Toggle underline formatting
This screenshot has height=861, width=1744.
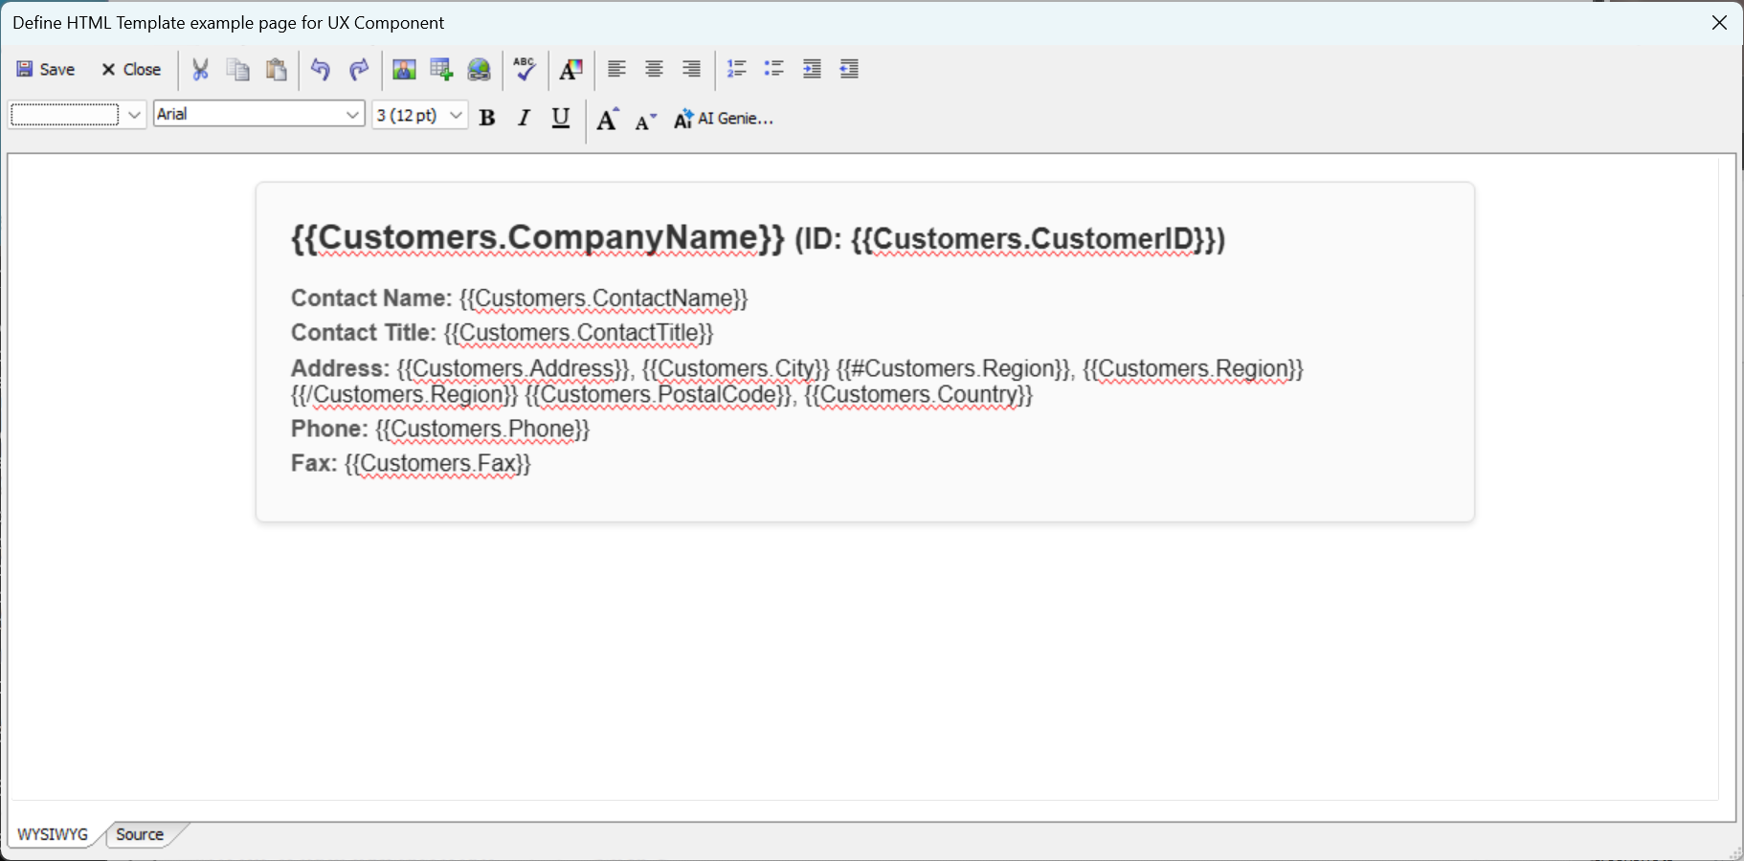point(561,118)
